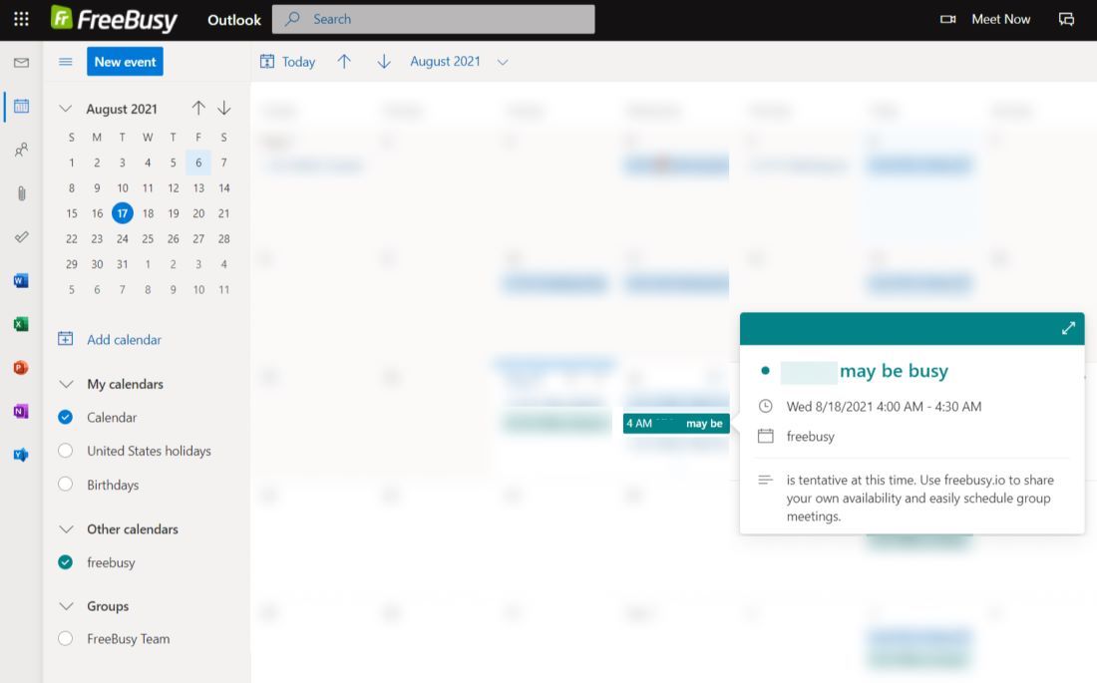Screen dimensions: 1097x683
Task: Click the Meet Now link
Action: pos(1000,20)
